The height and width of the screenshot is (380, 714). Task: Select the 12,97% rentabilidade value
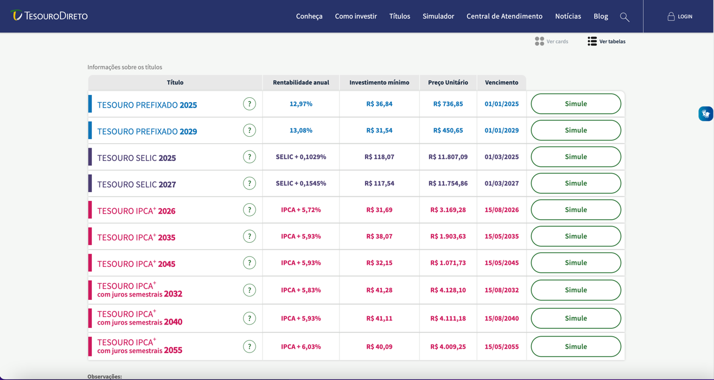point(301,104)
